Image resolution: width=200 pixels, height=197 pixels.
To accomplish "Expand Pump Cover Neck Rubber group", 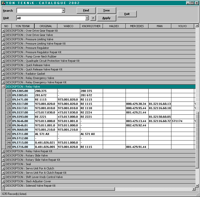I will 4,56.
